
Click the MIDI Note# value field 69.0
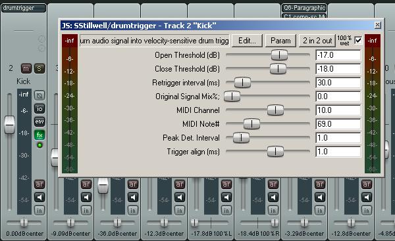pyautogui.click(x=338, y=124)
